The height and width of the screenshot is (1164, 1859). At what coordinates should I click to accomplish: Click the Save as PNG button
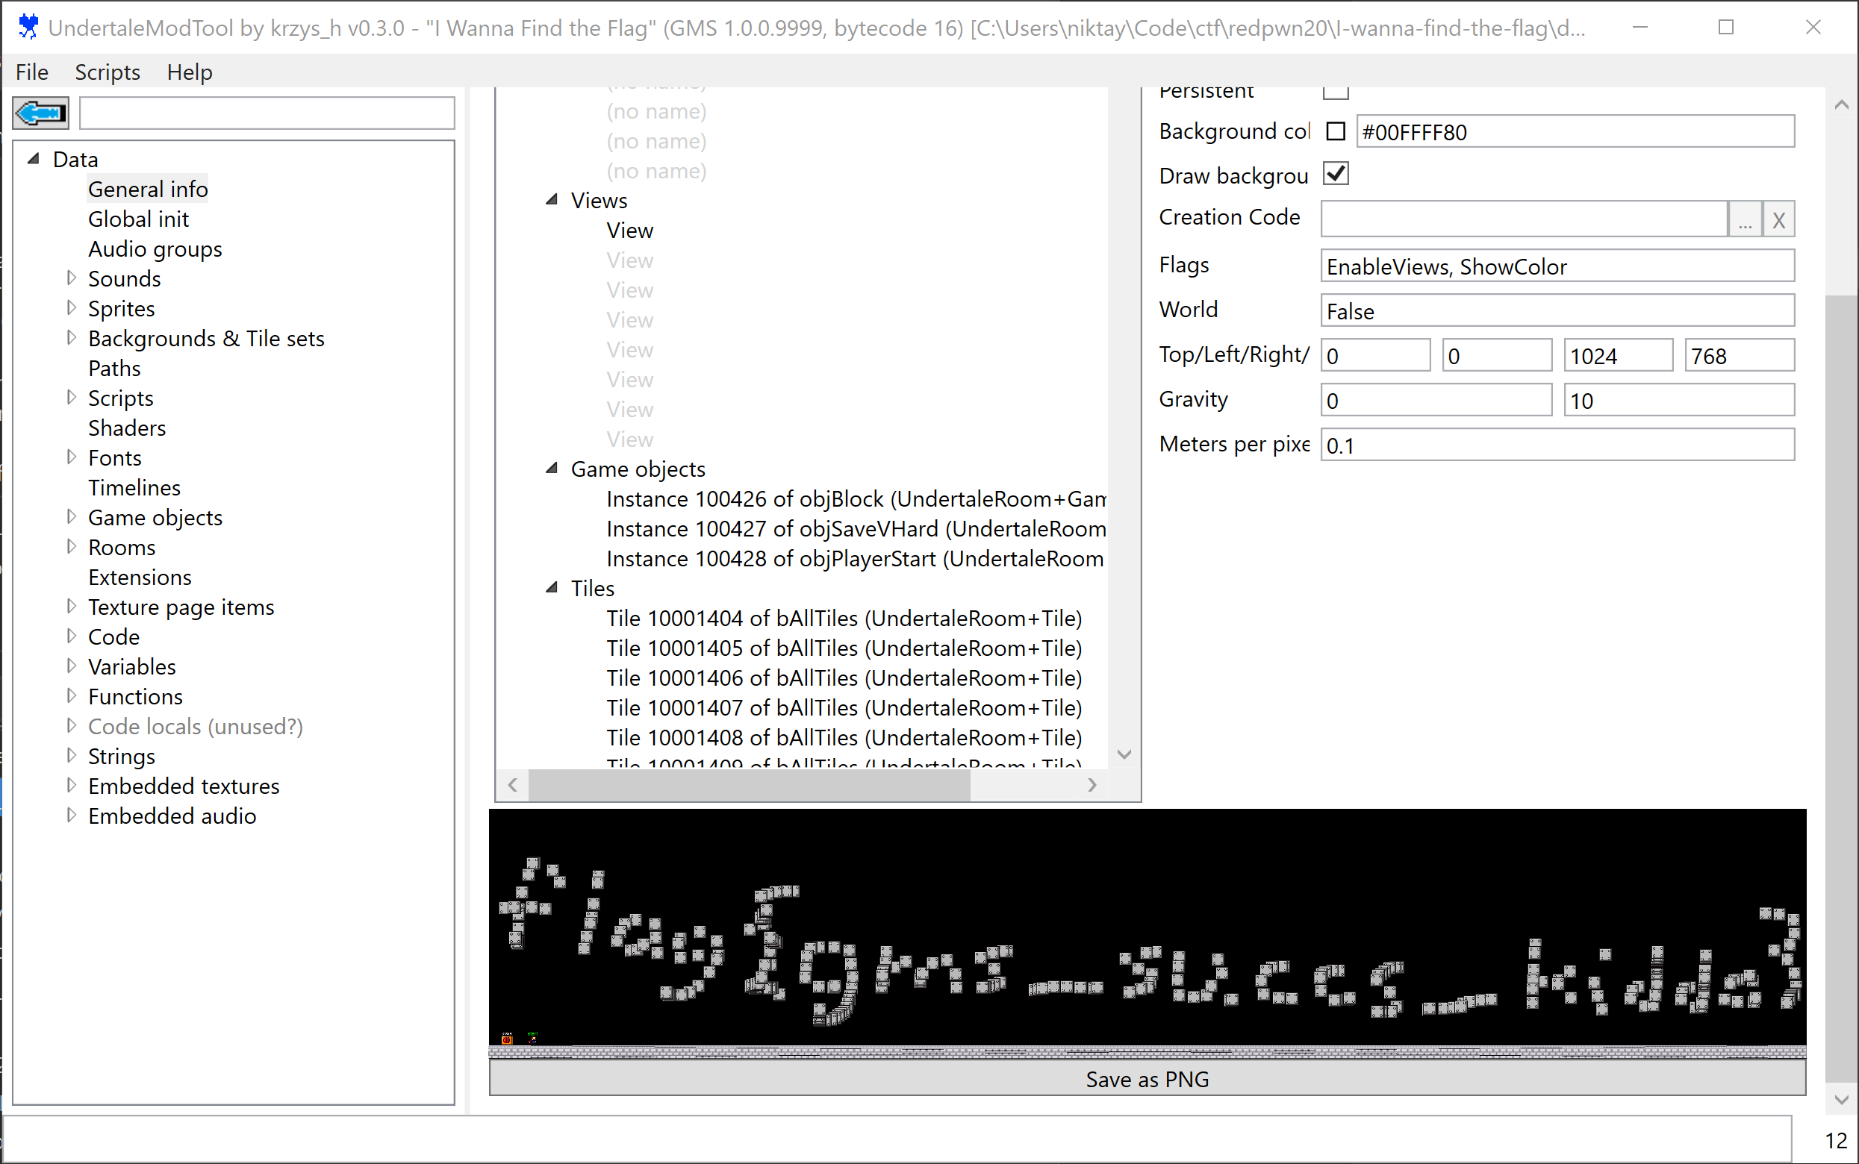(1147, 1078)
